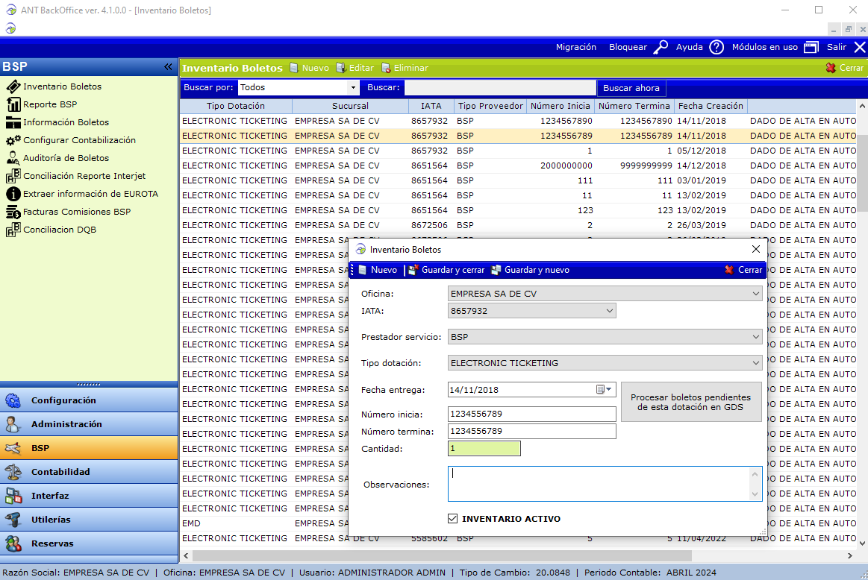868x580 pixels.
Task: Expand the Buscar por dropdown
Action: 354,87
